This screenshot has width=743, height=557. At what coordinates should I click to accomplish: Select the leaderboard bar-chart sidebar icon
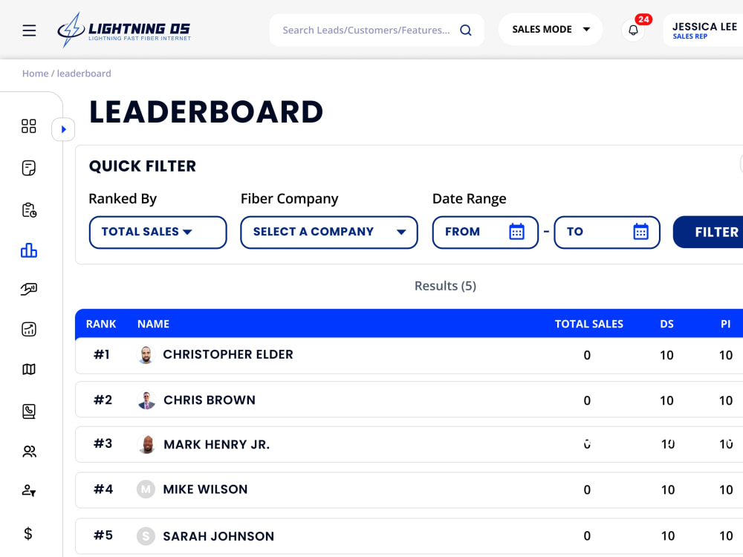[28, 250]
